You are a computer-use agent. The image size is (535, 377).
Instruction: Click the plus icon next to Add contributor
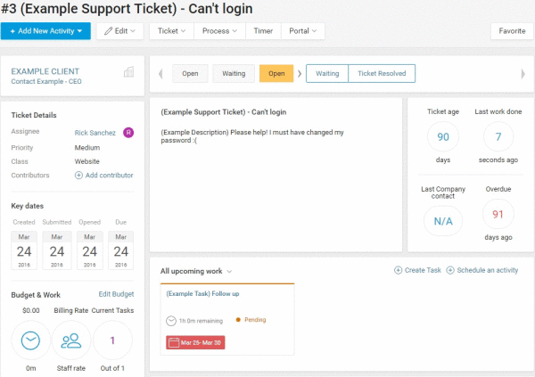(78, 176)
